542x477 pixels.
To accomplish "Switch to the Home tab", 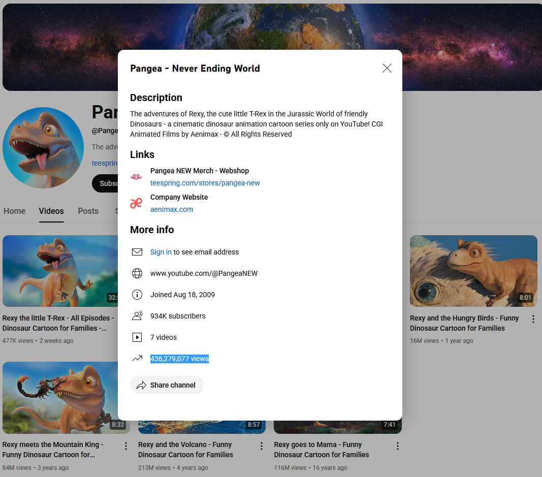I will coord(14,211).
